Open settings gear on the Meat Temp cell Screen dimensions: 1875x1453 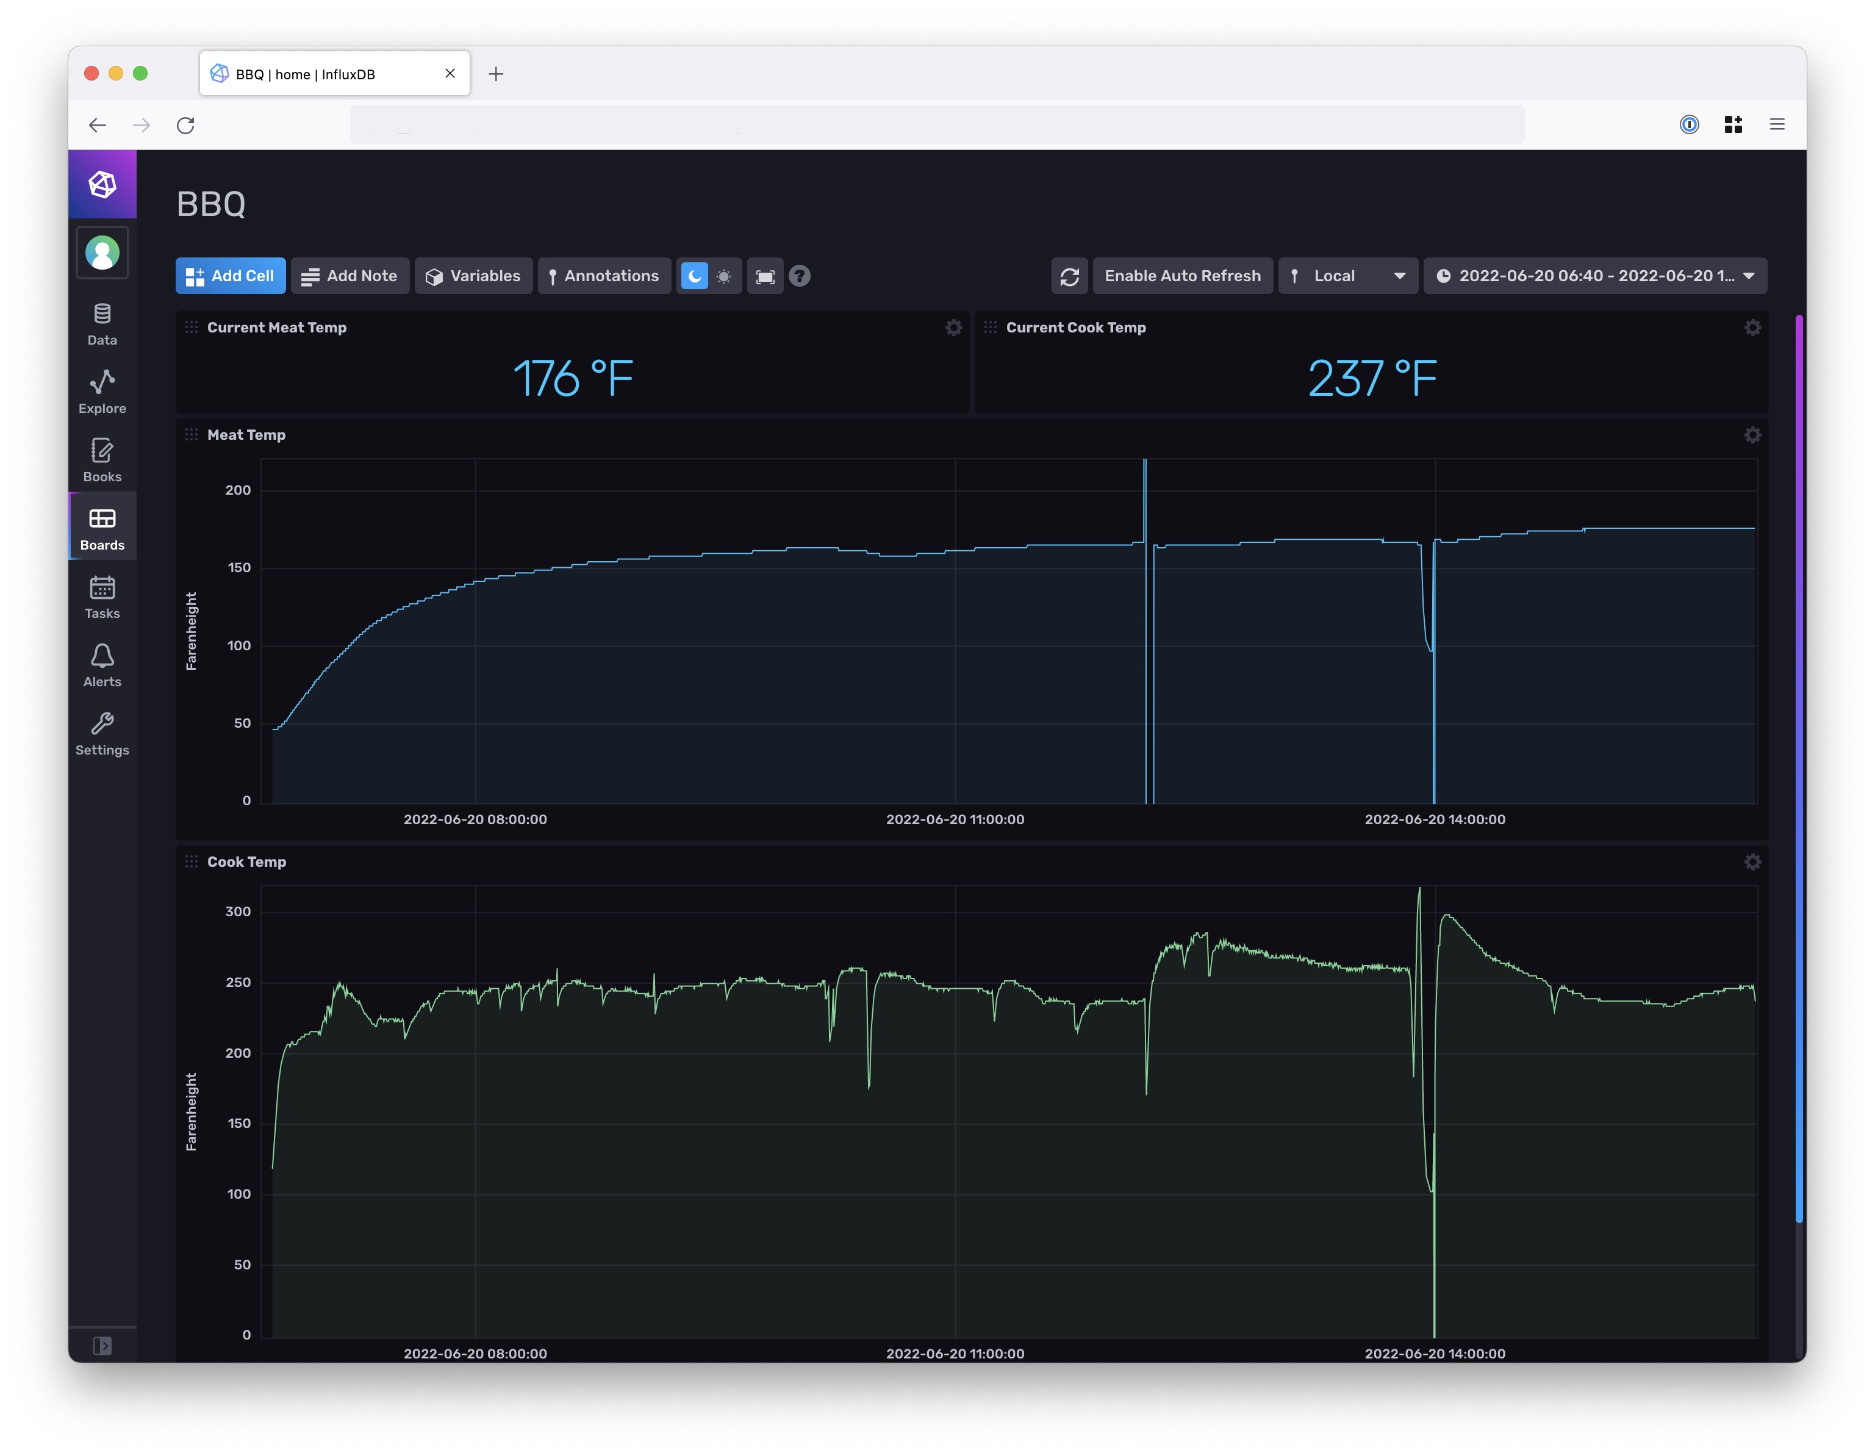point(1752,436)
